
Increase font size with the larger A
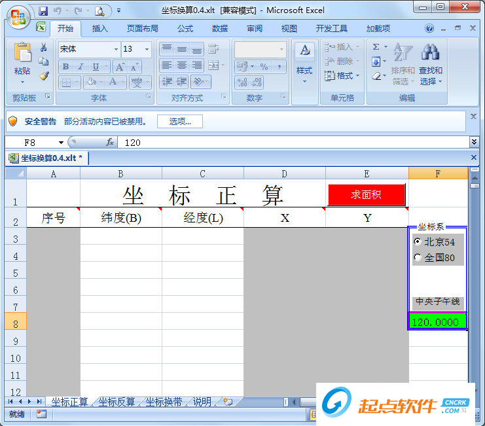[x=120, y=67]
